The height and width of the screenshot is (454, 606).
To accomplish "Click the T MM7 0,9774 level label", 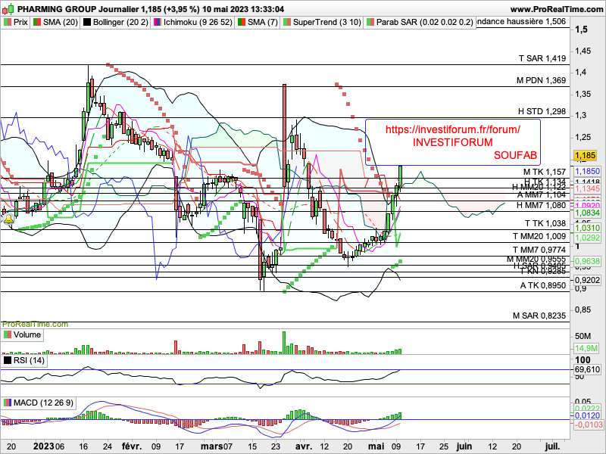I will [539, 250].
